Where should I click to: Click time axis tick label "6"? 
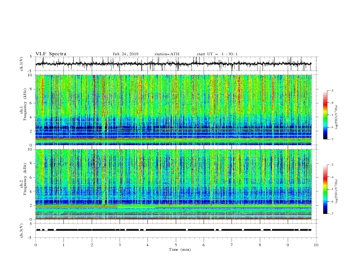pyautogui.click(x=204, y=245)
